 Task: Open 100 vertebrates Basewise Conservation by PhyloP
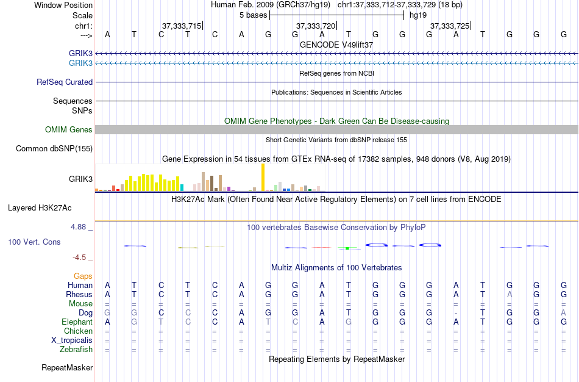pos(336,228)
